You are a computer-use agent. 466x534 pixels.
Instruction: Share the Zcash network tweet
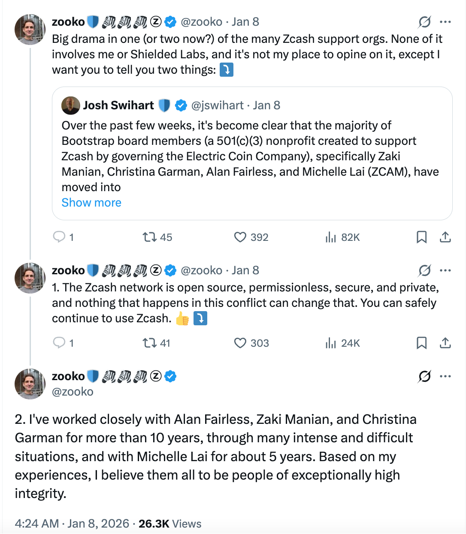445,343
